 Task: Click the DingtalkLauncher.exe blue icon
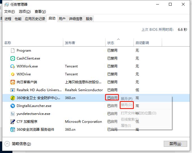coord(13,106)
